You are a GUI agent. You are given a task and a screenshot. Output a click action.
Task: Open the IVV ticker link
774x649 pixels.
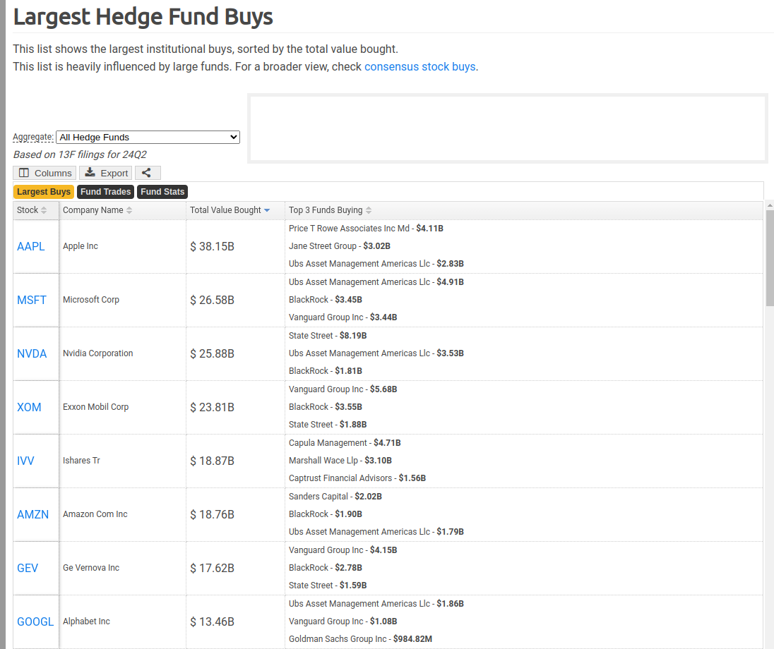coord(25,461)
